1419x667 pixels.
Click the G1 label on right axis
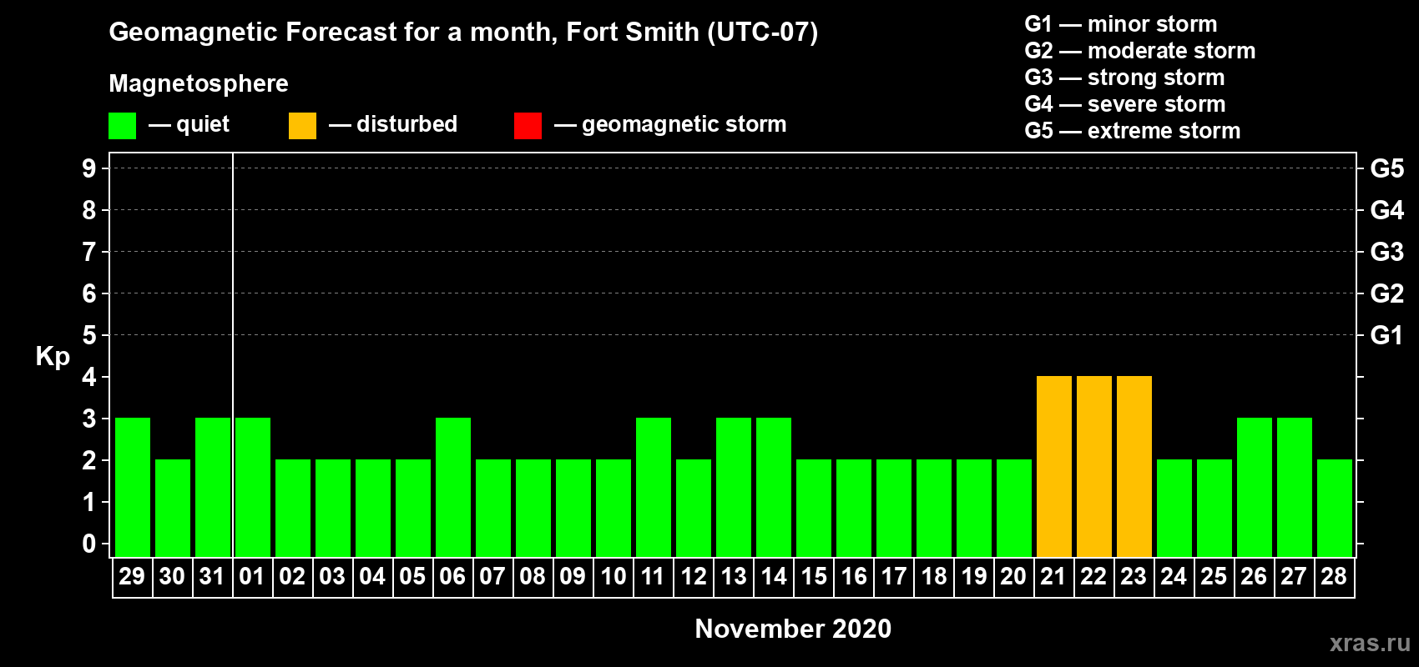1386,335
